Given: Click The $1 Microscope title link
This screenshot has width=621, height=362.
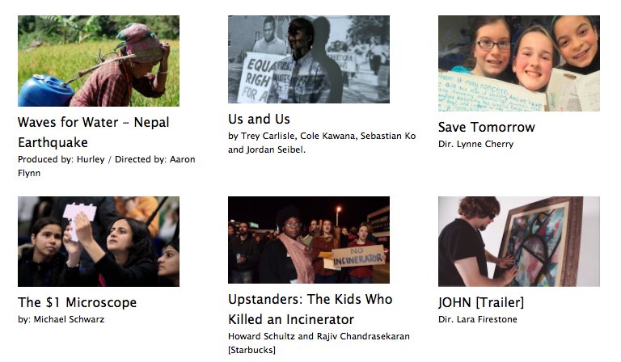Looking at the screenshot, I should [78, 302].
